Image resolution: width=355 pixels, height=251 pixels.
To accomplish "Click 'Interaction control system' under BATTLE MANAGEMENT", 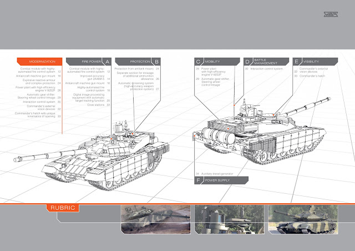I will click(264, 69).
